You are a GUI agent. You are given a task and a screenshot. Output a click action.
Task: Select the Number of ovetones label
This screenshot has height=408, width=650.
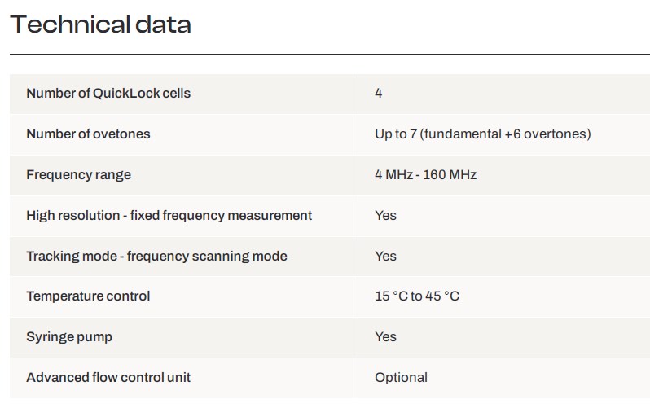(x=88, y=134)
